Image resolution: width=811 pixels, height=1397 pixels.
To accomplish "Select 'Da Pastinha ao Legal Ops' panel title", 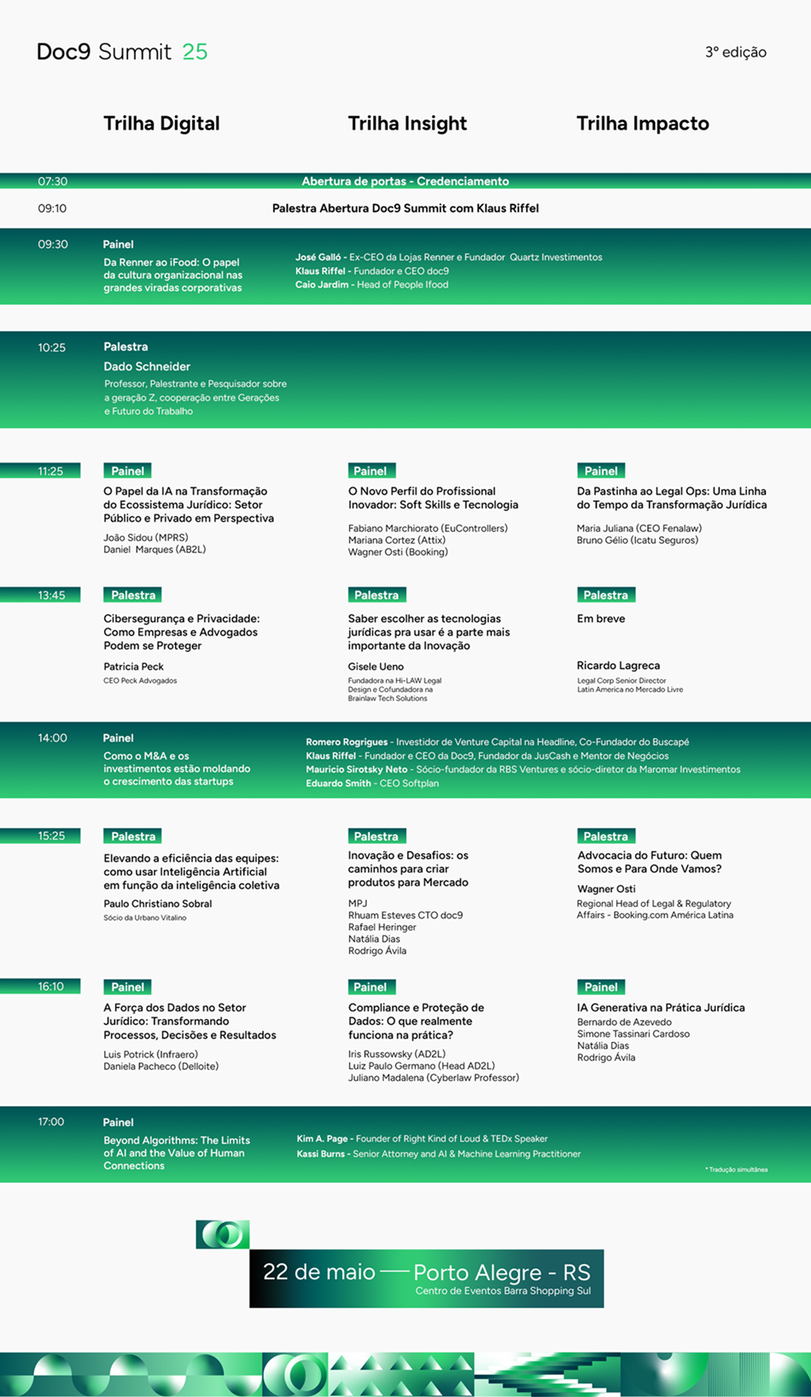I will [x=672, y=498].
